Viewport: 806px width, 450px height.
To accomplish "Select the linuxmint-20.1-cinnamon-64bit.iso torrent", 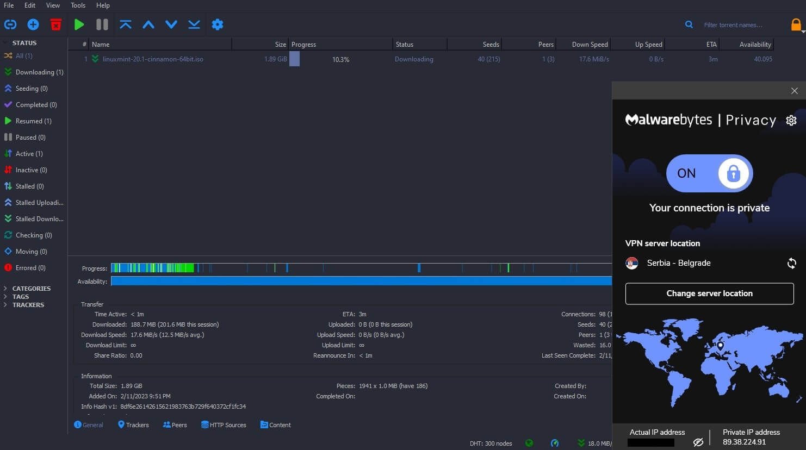I will 153,59.
